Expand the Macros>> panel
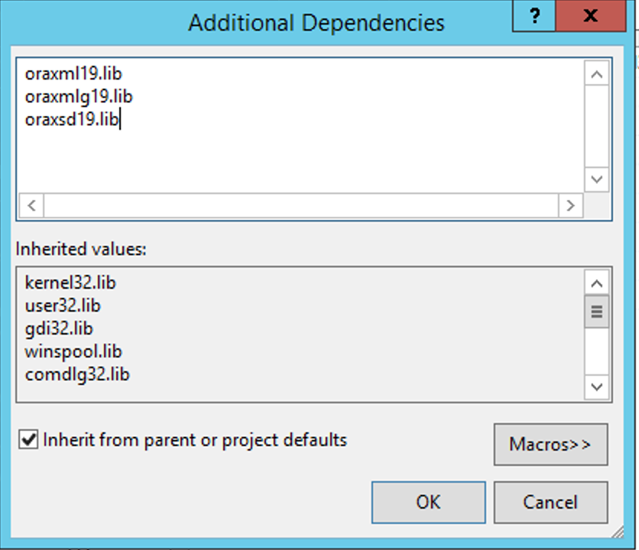 (550, 445)
